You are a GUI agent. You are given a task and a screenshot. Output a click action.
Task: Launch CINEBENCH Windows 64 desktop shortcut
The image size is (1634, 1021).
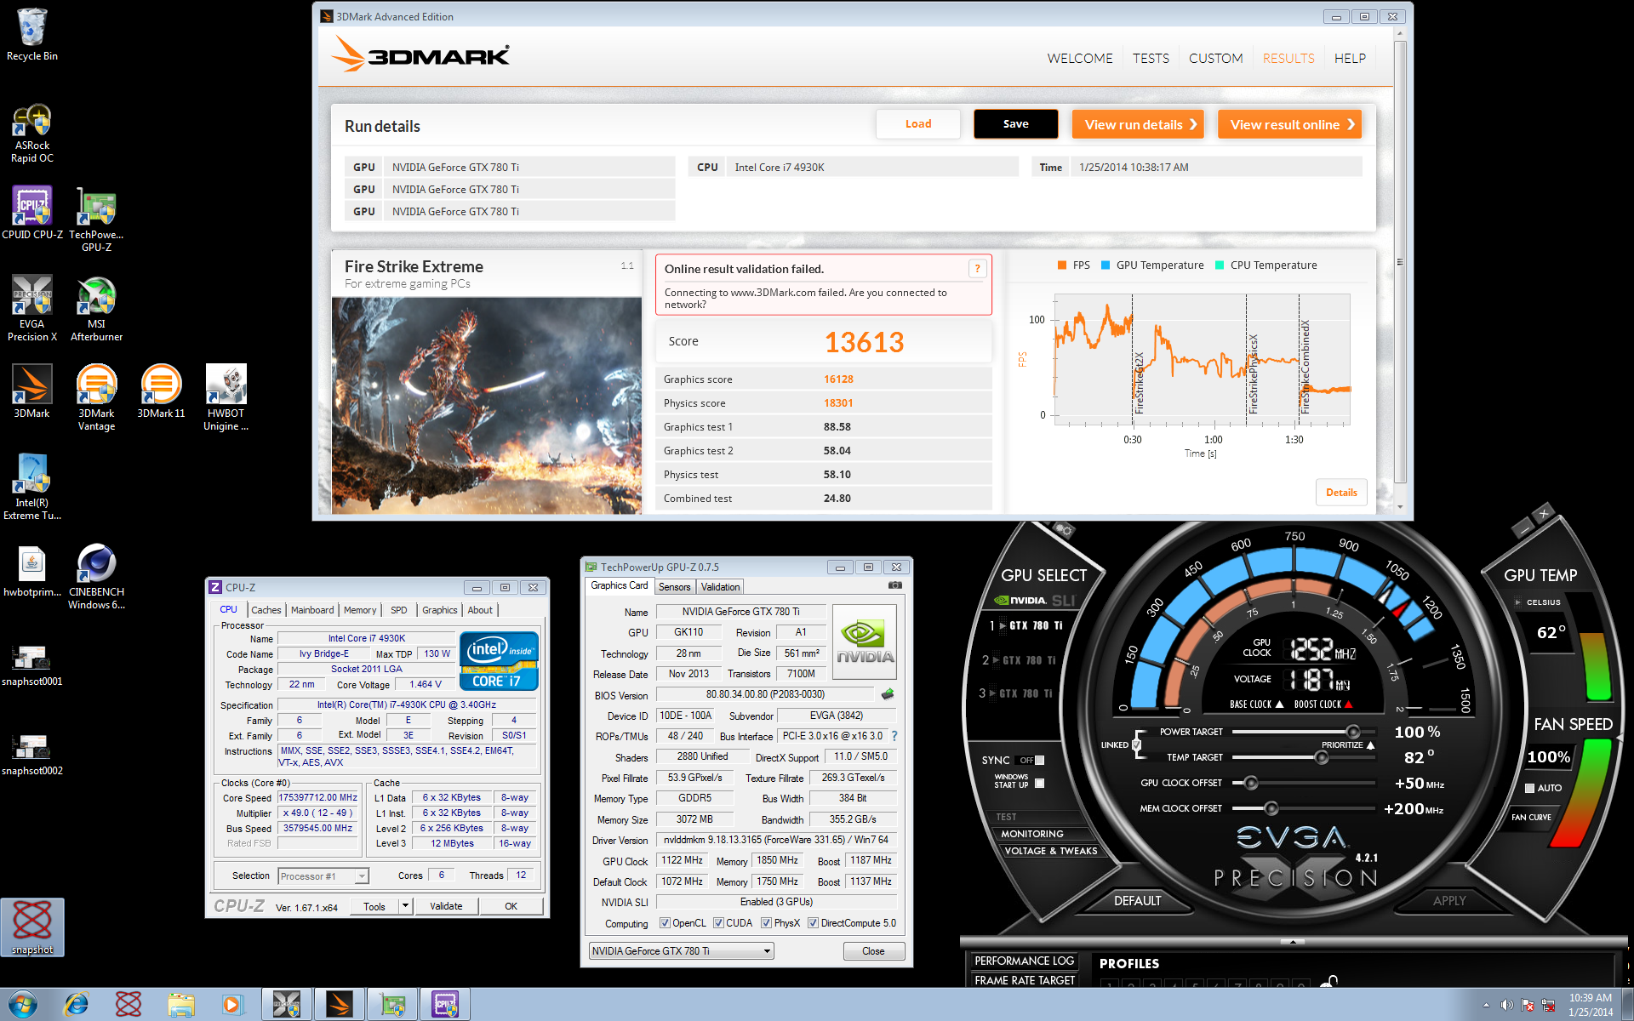tap(96, 576)
